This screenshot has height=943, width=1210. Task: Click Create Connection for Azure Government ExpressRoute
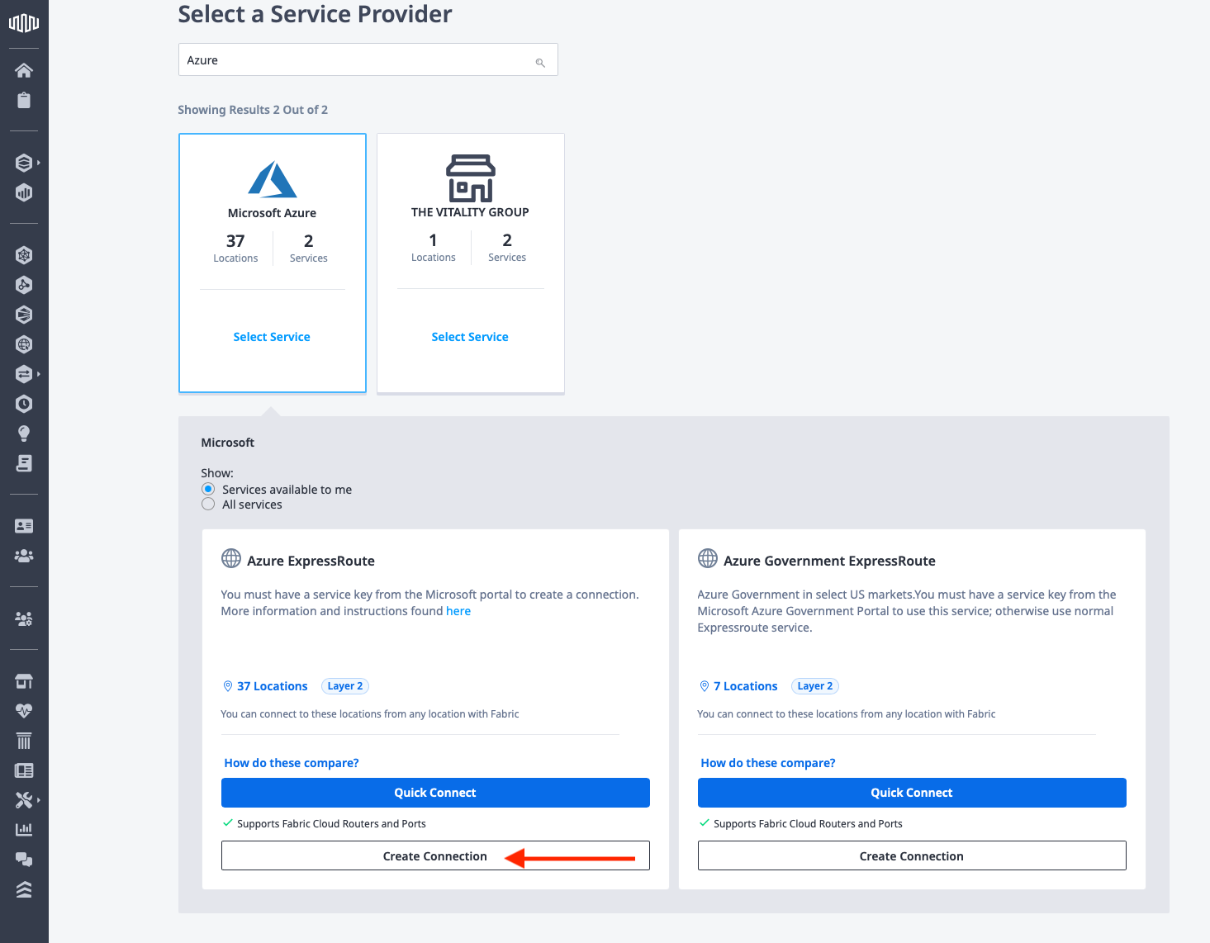click(912, 855)
